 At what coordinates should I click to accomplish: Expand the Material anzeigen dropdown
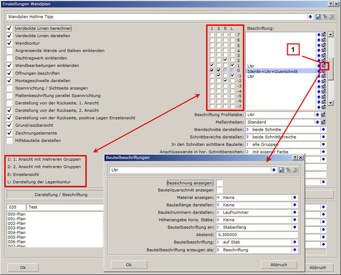pyautogui.click(x=294, y=197)
